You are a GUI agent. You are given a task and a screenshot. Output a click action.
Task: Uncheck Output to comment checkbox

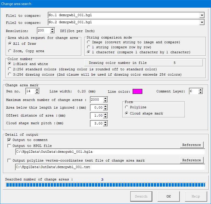coord(9,140)
